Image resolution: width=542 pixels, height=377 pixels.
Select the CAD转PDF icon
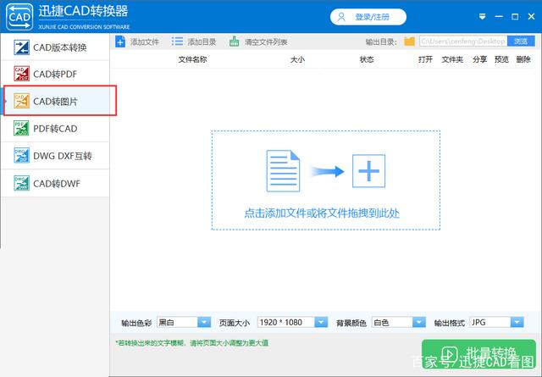click(21, 74)
